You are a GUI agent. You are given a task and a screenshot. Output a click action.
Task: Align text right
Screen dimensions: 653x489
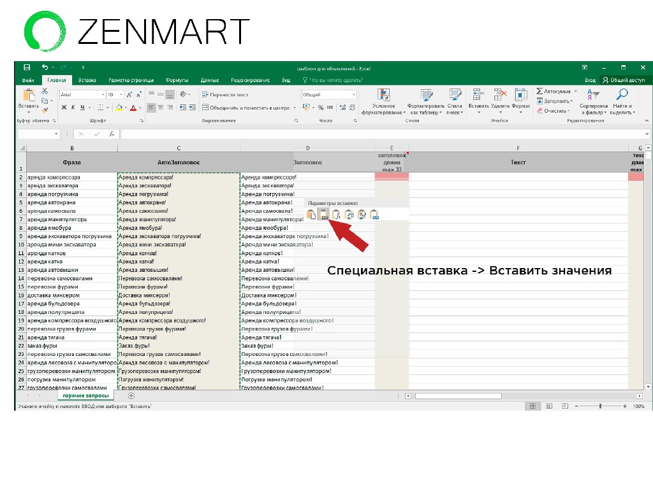(x=170, y=108)
